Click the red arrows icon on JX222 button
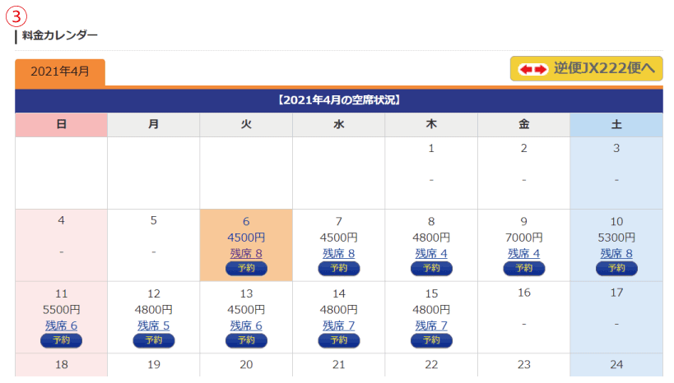The image size is (674, 383). [533, 69]
